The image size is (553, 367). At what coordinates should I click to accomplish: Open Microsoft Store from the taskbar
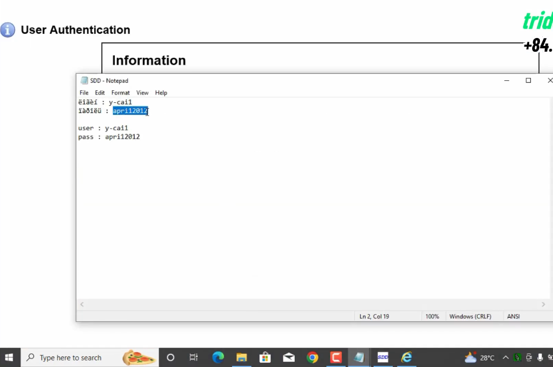click(x=265, y=357)
